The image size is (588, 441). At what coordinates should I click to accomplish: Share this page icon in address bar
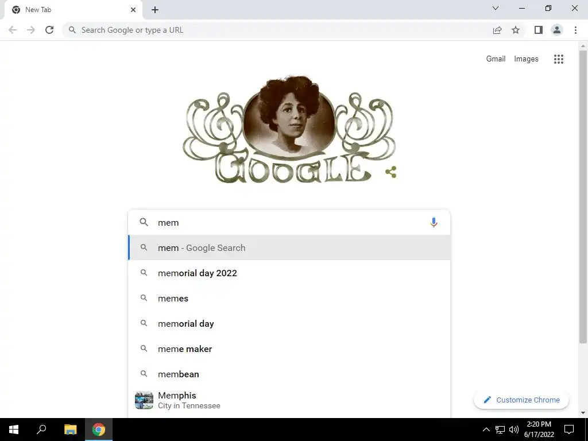tap(497, 30)
